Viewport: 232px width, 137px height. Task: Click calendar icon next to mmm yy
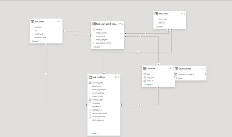coord(145,80)
